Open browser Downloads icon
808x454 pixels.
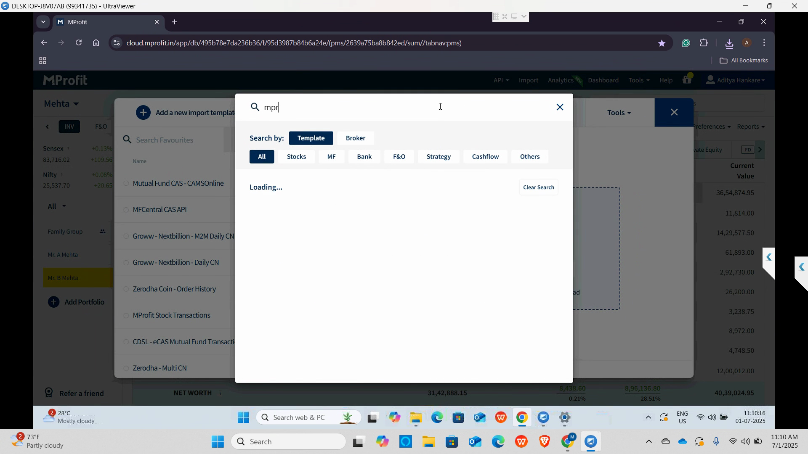(729, 43)
